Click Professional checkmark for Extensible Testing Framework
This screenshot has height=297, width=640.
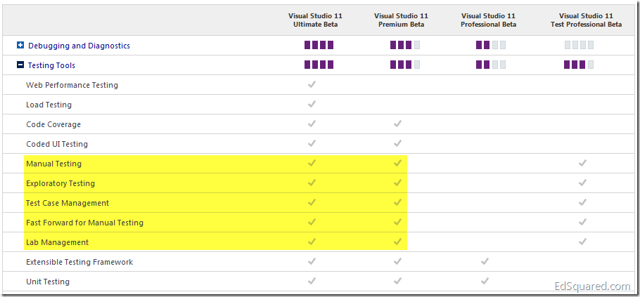point(485,261)
